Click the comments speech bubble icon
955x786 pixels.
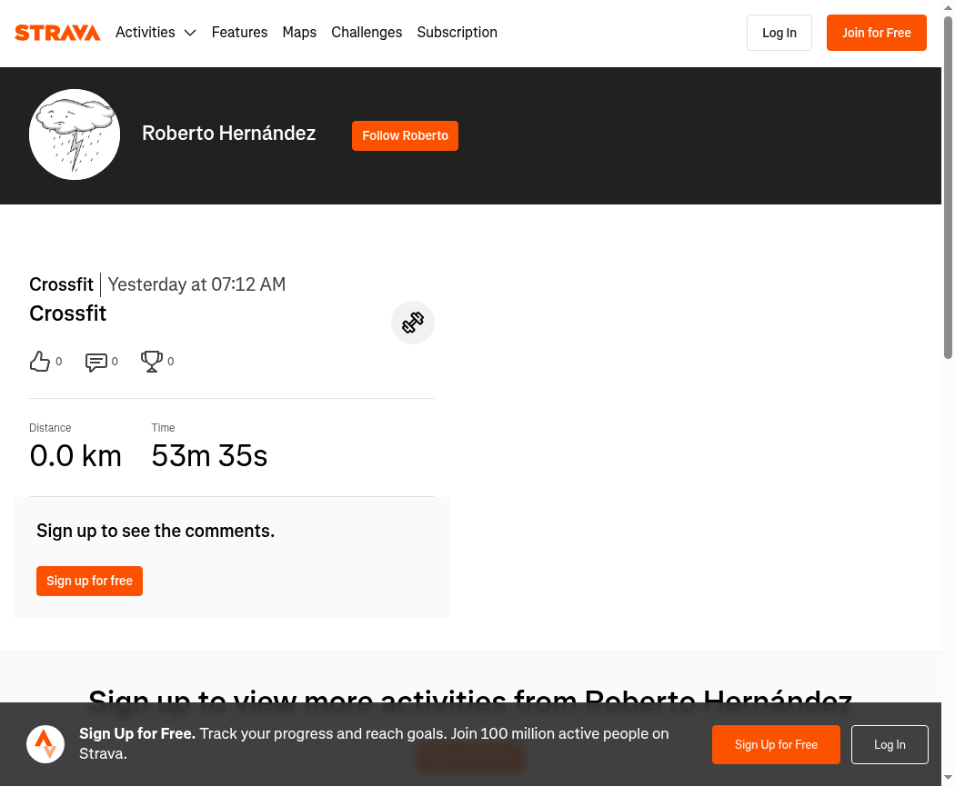point(96,362)
